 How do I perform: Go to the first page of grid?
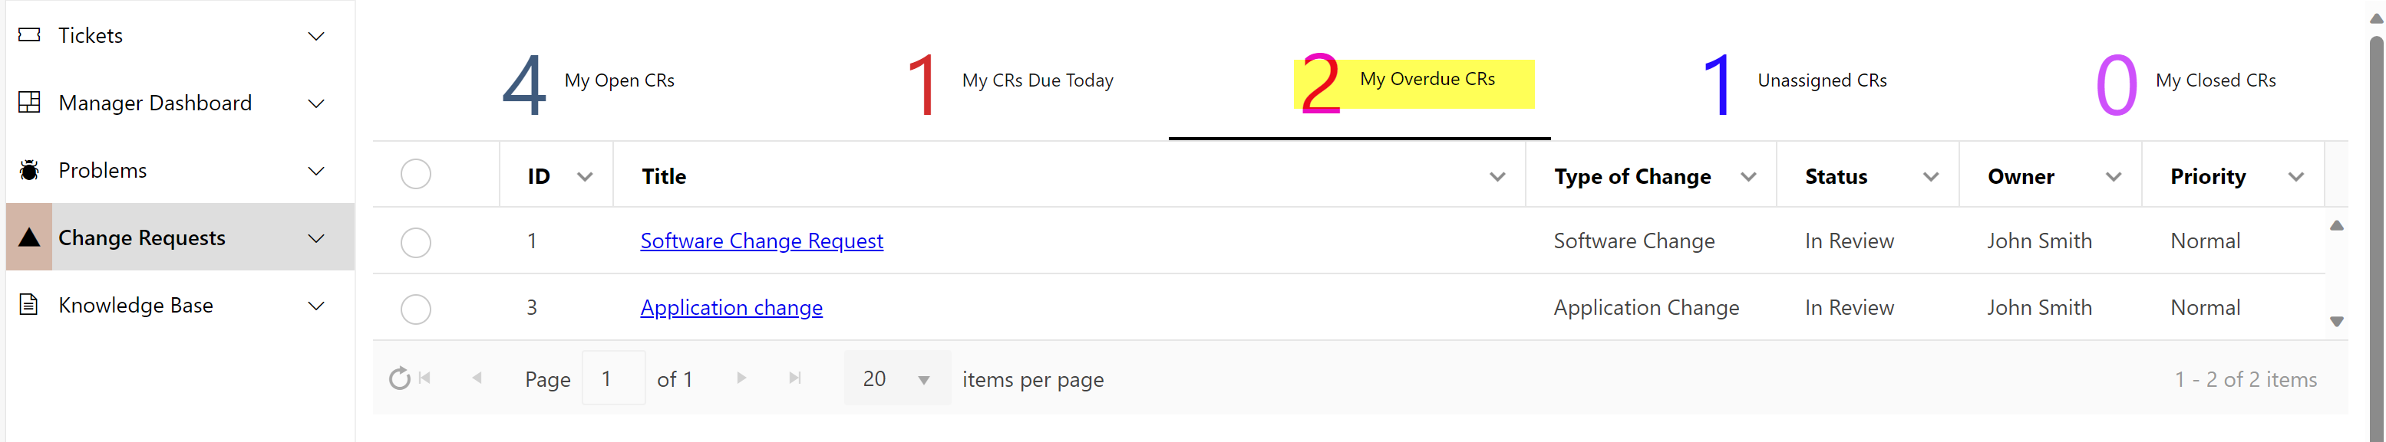coord(425,378)
